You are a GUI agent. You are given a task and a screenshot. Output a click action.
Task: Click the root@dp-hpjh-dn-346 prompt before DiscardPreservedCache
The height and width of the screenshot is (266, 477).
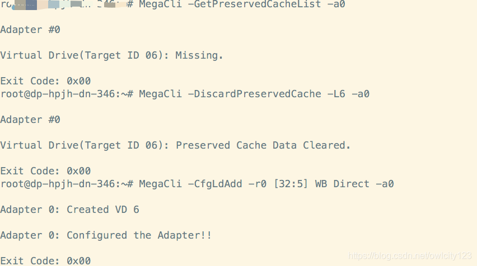(67, 94)
